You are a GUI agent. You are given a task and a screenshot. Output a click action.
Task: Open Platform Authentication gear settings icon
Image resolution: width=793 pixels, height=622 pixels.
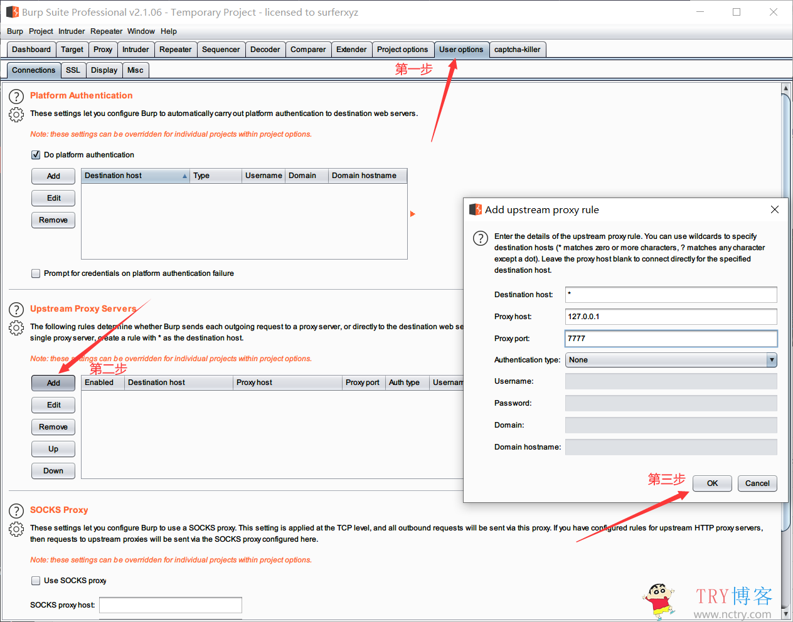click(16, 115)
